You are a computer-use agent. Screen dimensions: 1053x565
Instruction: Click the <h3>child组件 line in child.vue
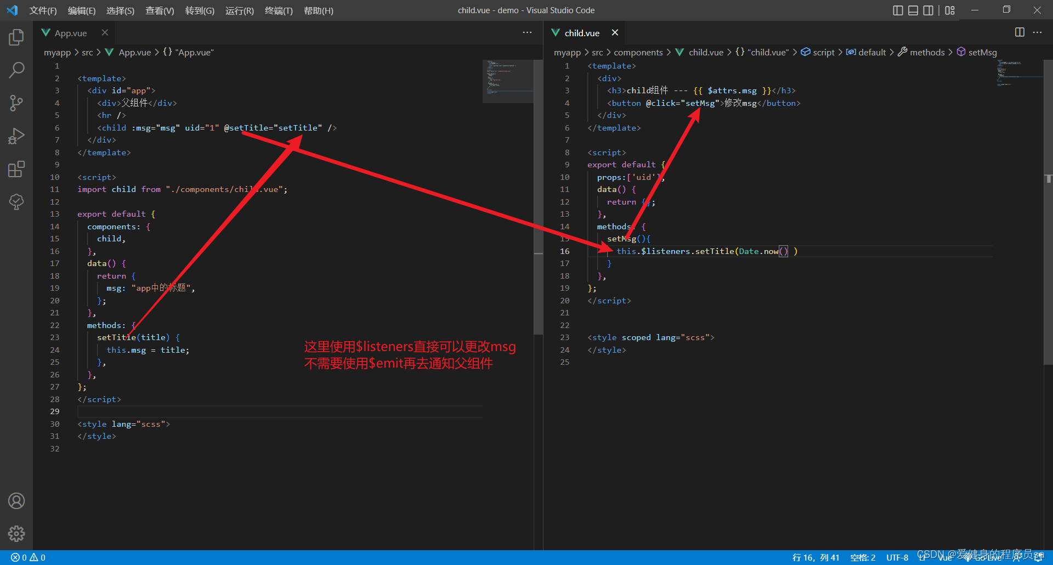coord(701,91)
